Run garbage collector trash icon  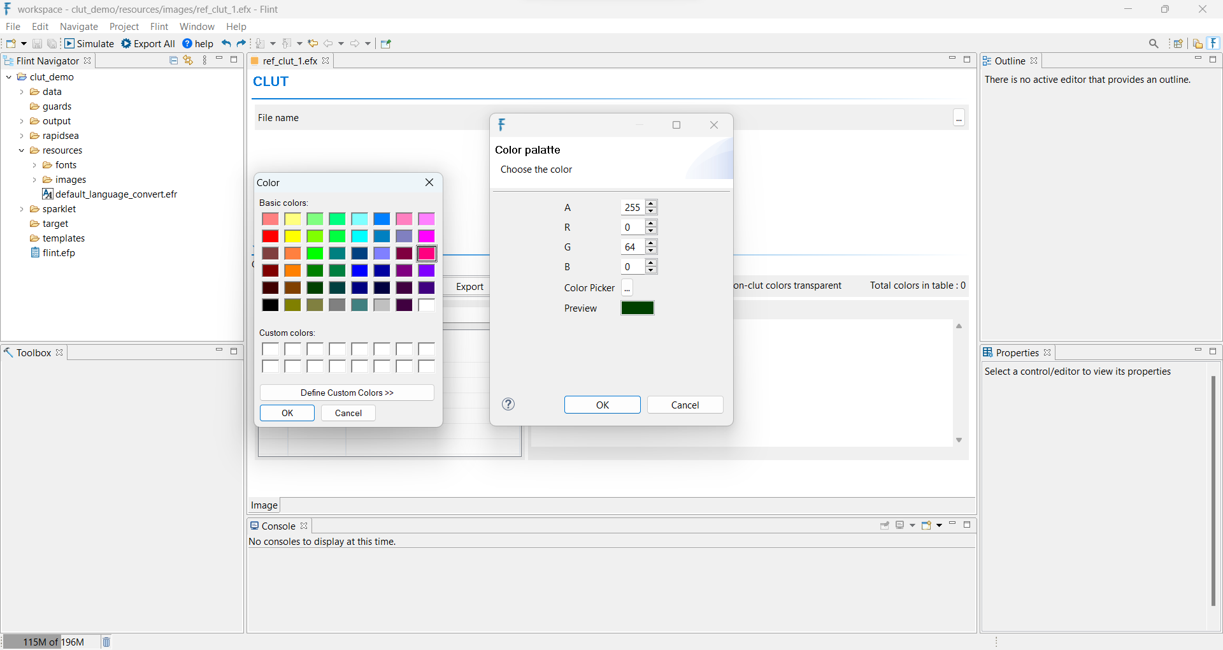pos(106,642)
